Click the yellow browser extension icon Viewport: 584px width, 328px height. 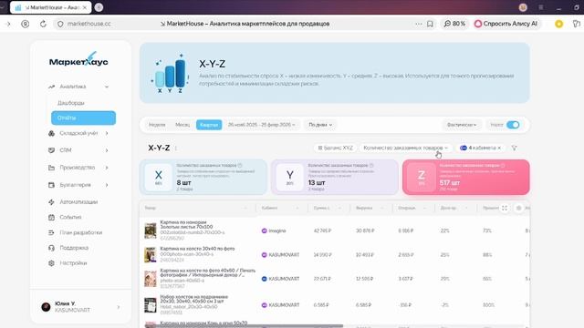pyautogui.click(x=558, y=24)
